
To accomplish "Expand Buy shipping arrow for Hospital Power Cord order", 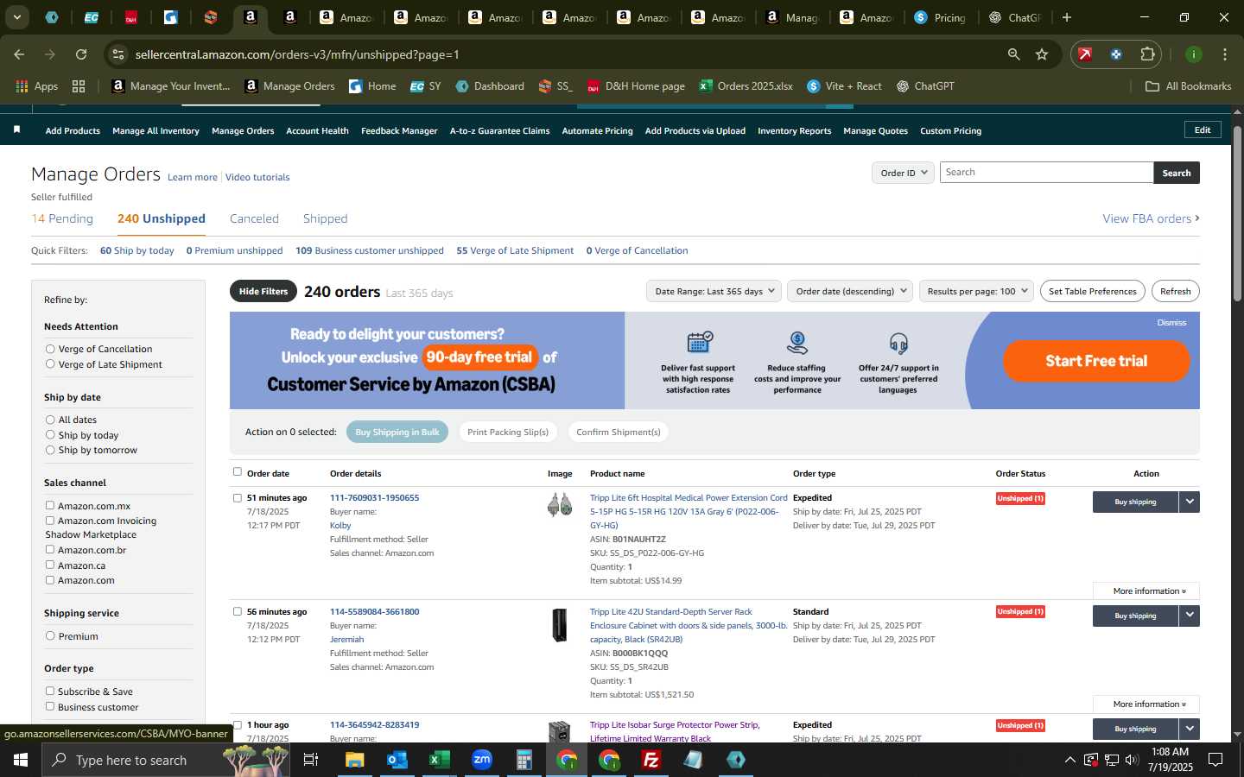I will 1190,502.
